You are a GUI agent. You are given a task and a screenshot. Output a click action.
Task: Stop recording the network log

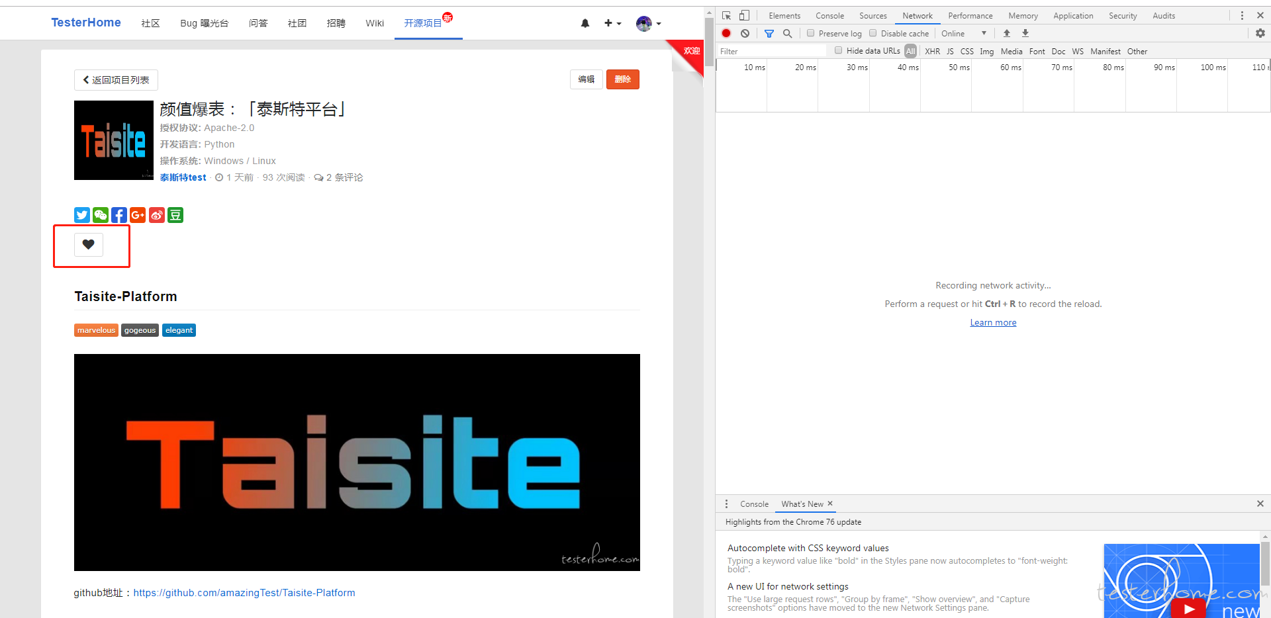coord(726,33)
